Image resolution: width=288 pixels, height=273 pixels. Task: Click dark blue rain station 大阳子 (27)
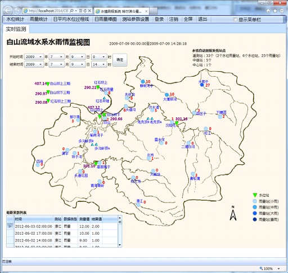tap(202, 85)
